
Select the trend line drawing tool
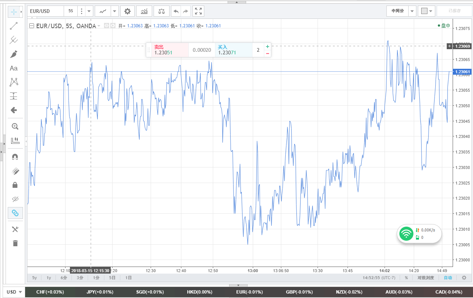pyautogui.click(x=14, y=26)
